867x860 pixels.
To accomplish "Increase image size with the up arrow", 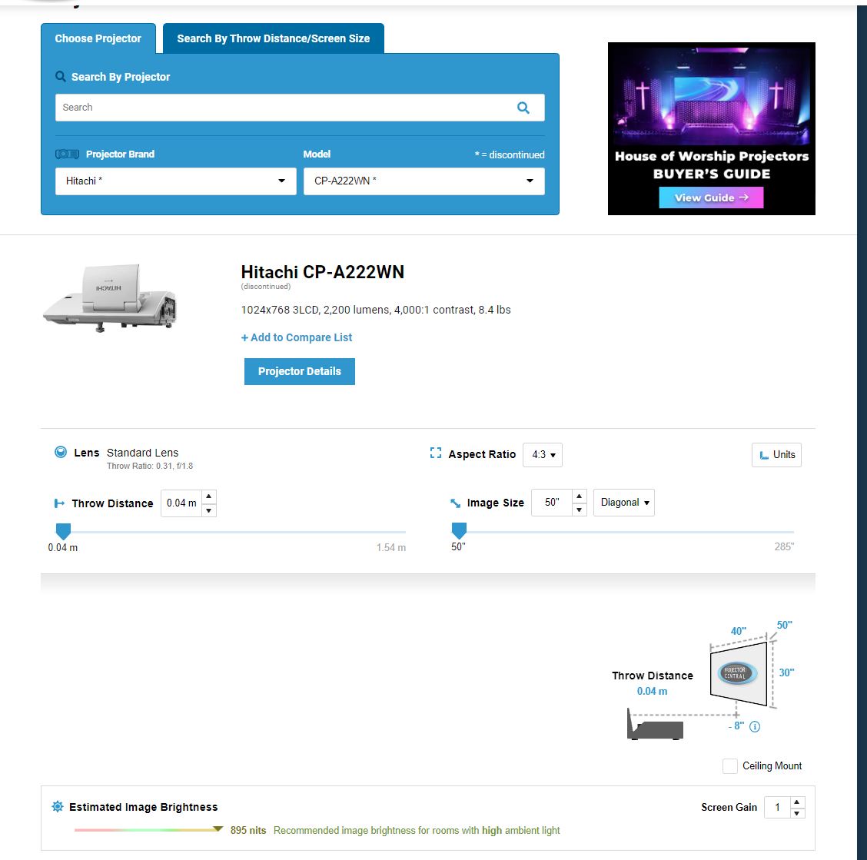I will [x=579, y=496].
